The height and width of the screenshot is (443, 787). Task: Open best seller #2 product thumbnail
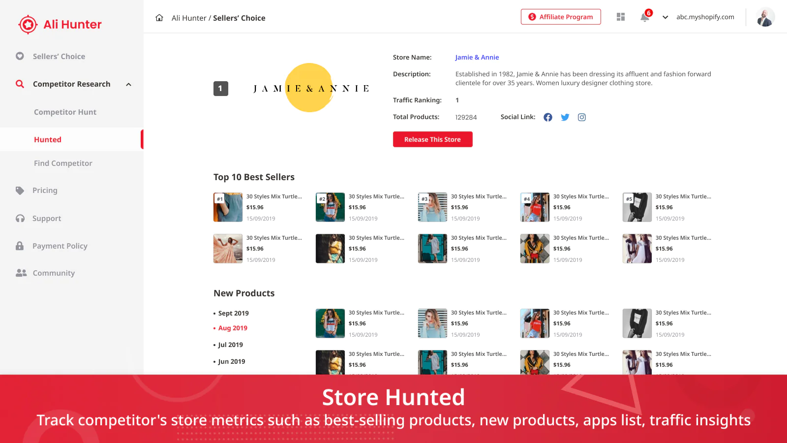pyautogui.click(x=331, y=207)
